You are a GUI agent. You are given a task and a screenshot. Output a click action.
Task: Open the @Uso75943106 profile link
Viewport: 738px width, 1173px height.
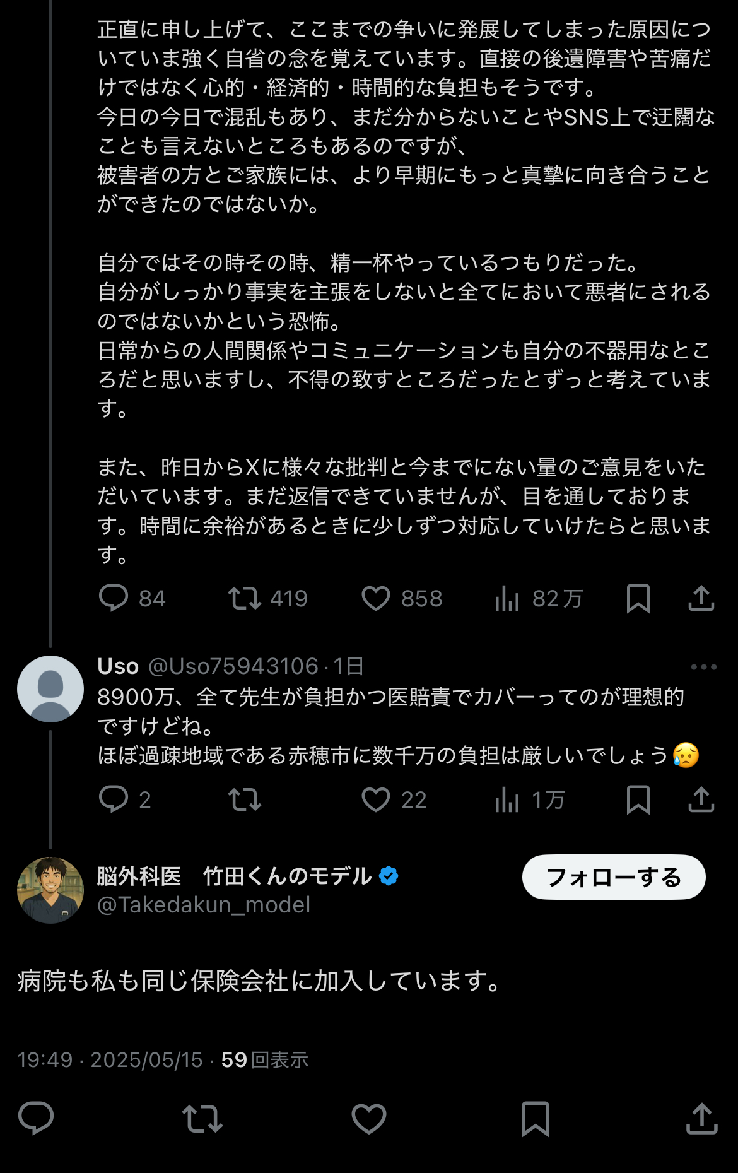pyautogui.click(x=233, y=666)
